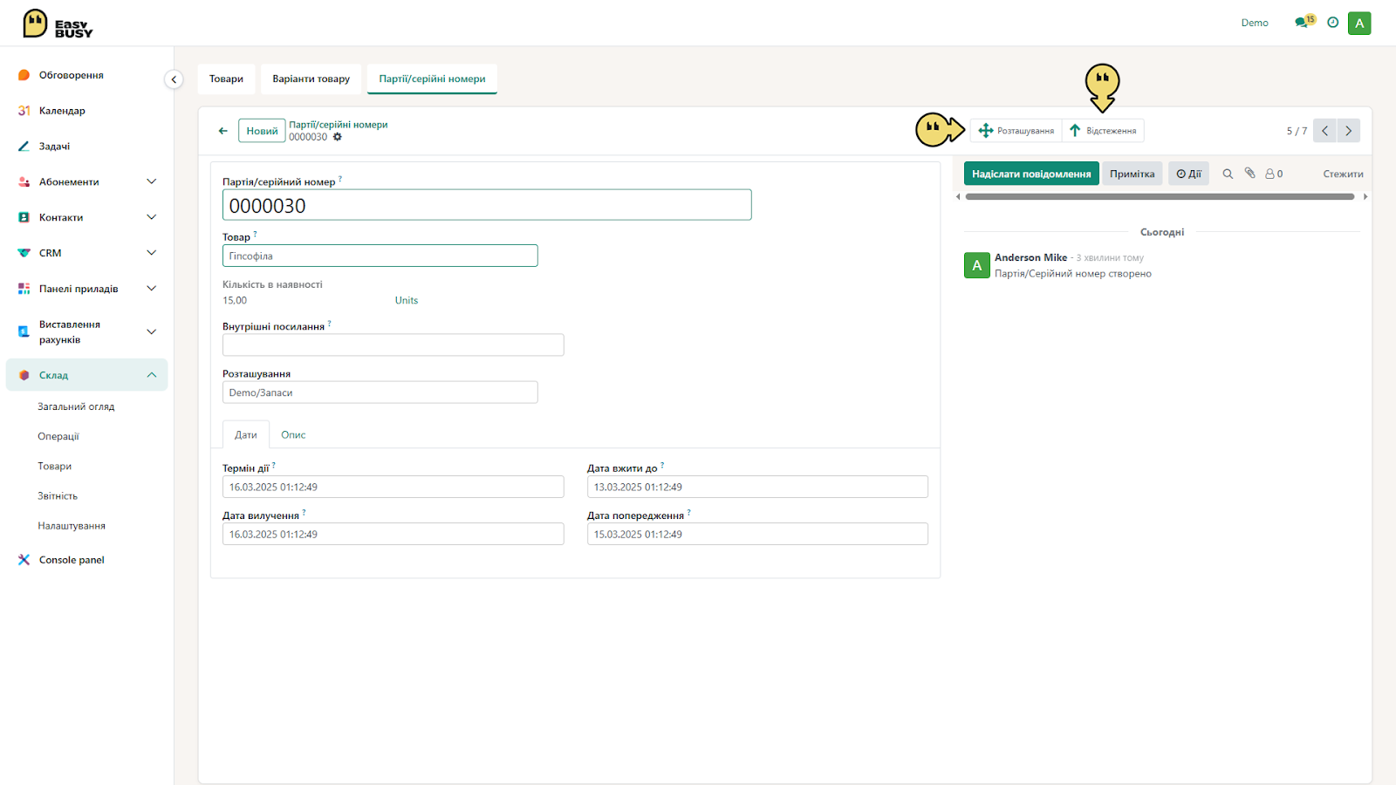This screenshot has height=785, width=1396.
Task: Click the Стежити follow button
Action: [1343, 174]
